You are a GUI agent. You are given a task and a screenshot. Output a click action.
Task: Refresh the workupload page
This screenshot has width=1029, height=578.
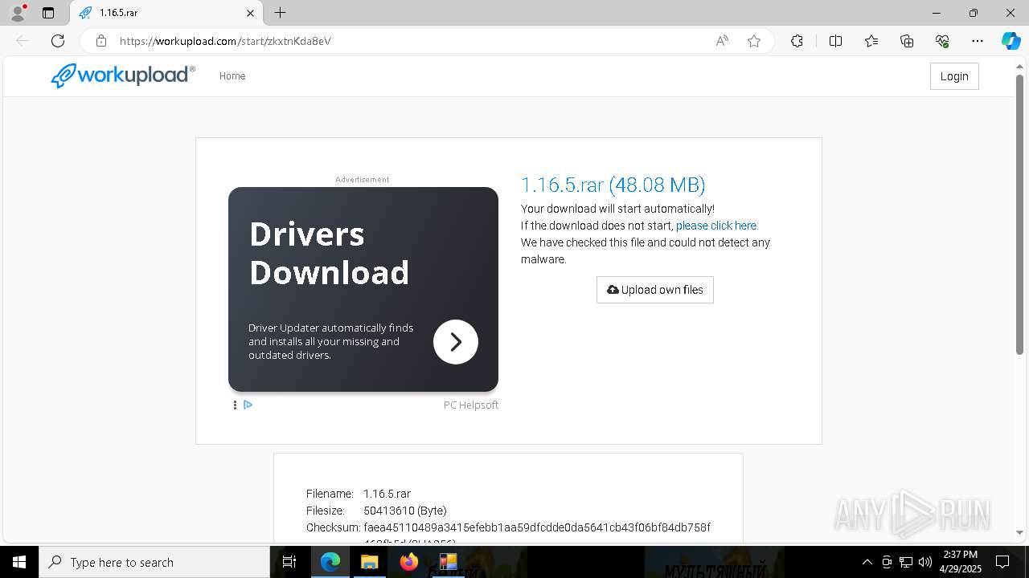58,41
